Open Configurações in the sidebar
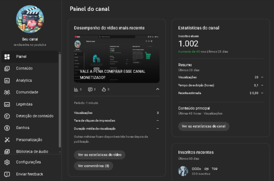Viewport: 274px width, 181px height. tap(31, 162)
